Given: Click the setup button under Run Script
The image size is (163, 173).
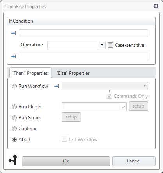Looking at the screenshot, I should coord(71,117).
